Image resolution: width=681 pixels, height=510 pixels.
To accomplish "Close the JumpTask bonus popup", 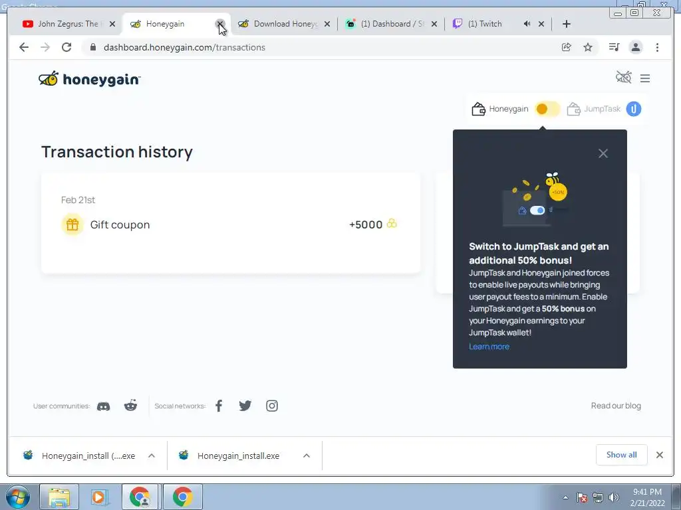I will tap(603, 153).
